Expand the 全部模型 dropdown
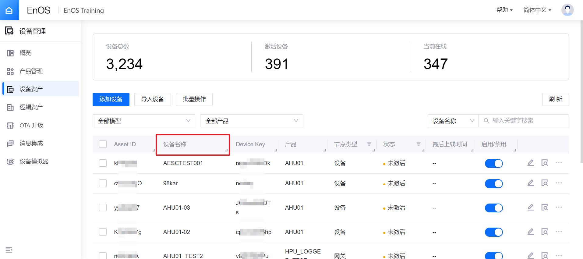The image size is (583, 259). [x=144, y=121]
